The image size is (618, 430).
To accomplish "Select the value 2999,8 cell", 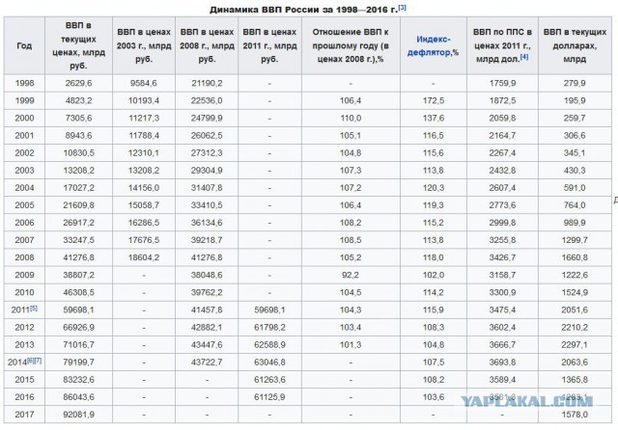I will tap(502, 223).
